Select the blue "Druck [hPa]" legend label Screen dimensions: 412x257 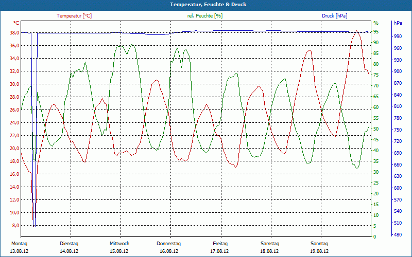tap(334, 16)
